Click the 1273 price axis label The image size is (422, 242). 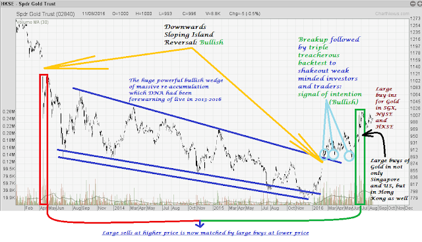coord(415,18)
